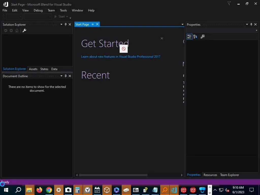This screenshot has height=195, width=260.
Task: Click the muted volume tray icon
Action: pos(227,190)
